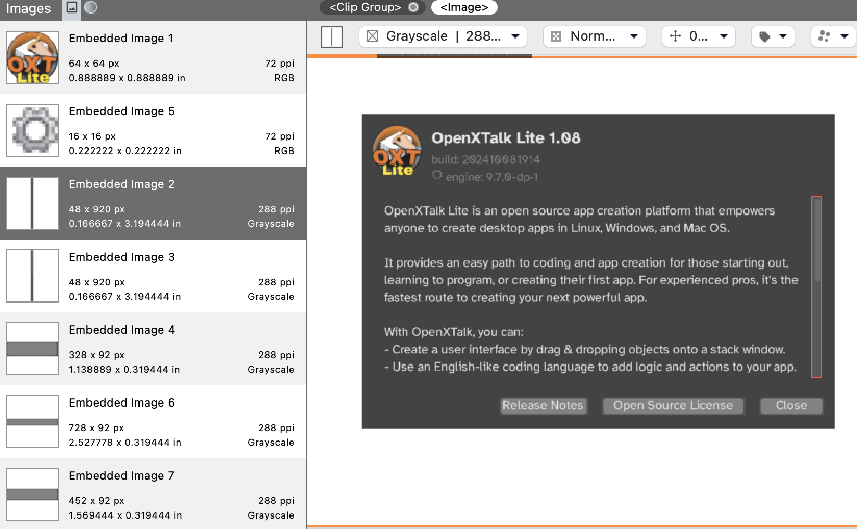The height and width of the screenshot is (529, 857).
Task: Click the 'Embedded Image 7' name
Action: pos(122,476)
